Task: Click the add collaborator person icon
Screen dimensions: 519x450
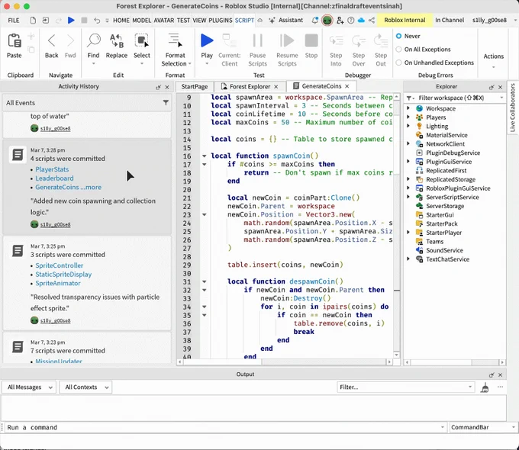Action: [340, 20]
